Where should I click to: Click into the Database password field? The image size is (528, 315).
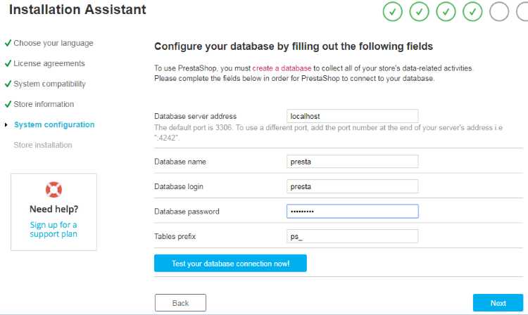click(x=353, y=211)
